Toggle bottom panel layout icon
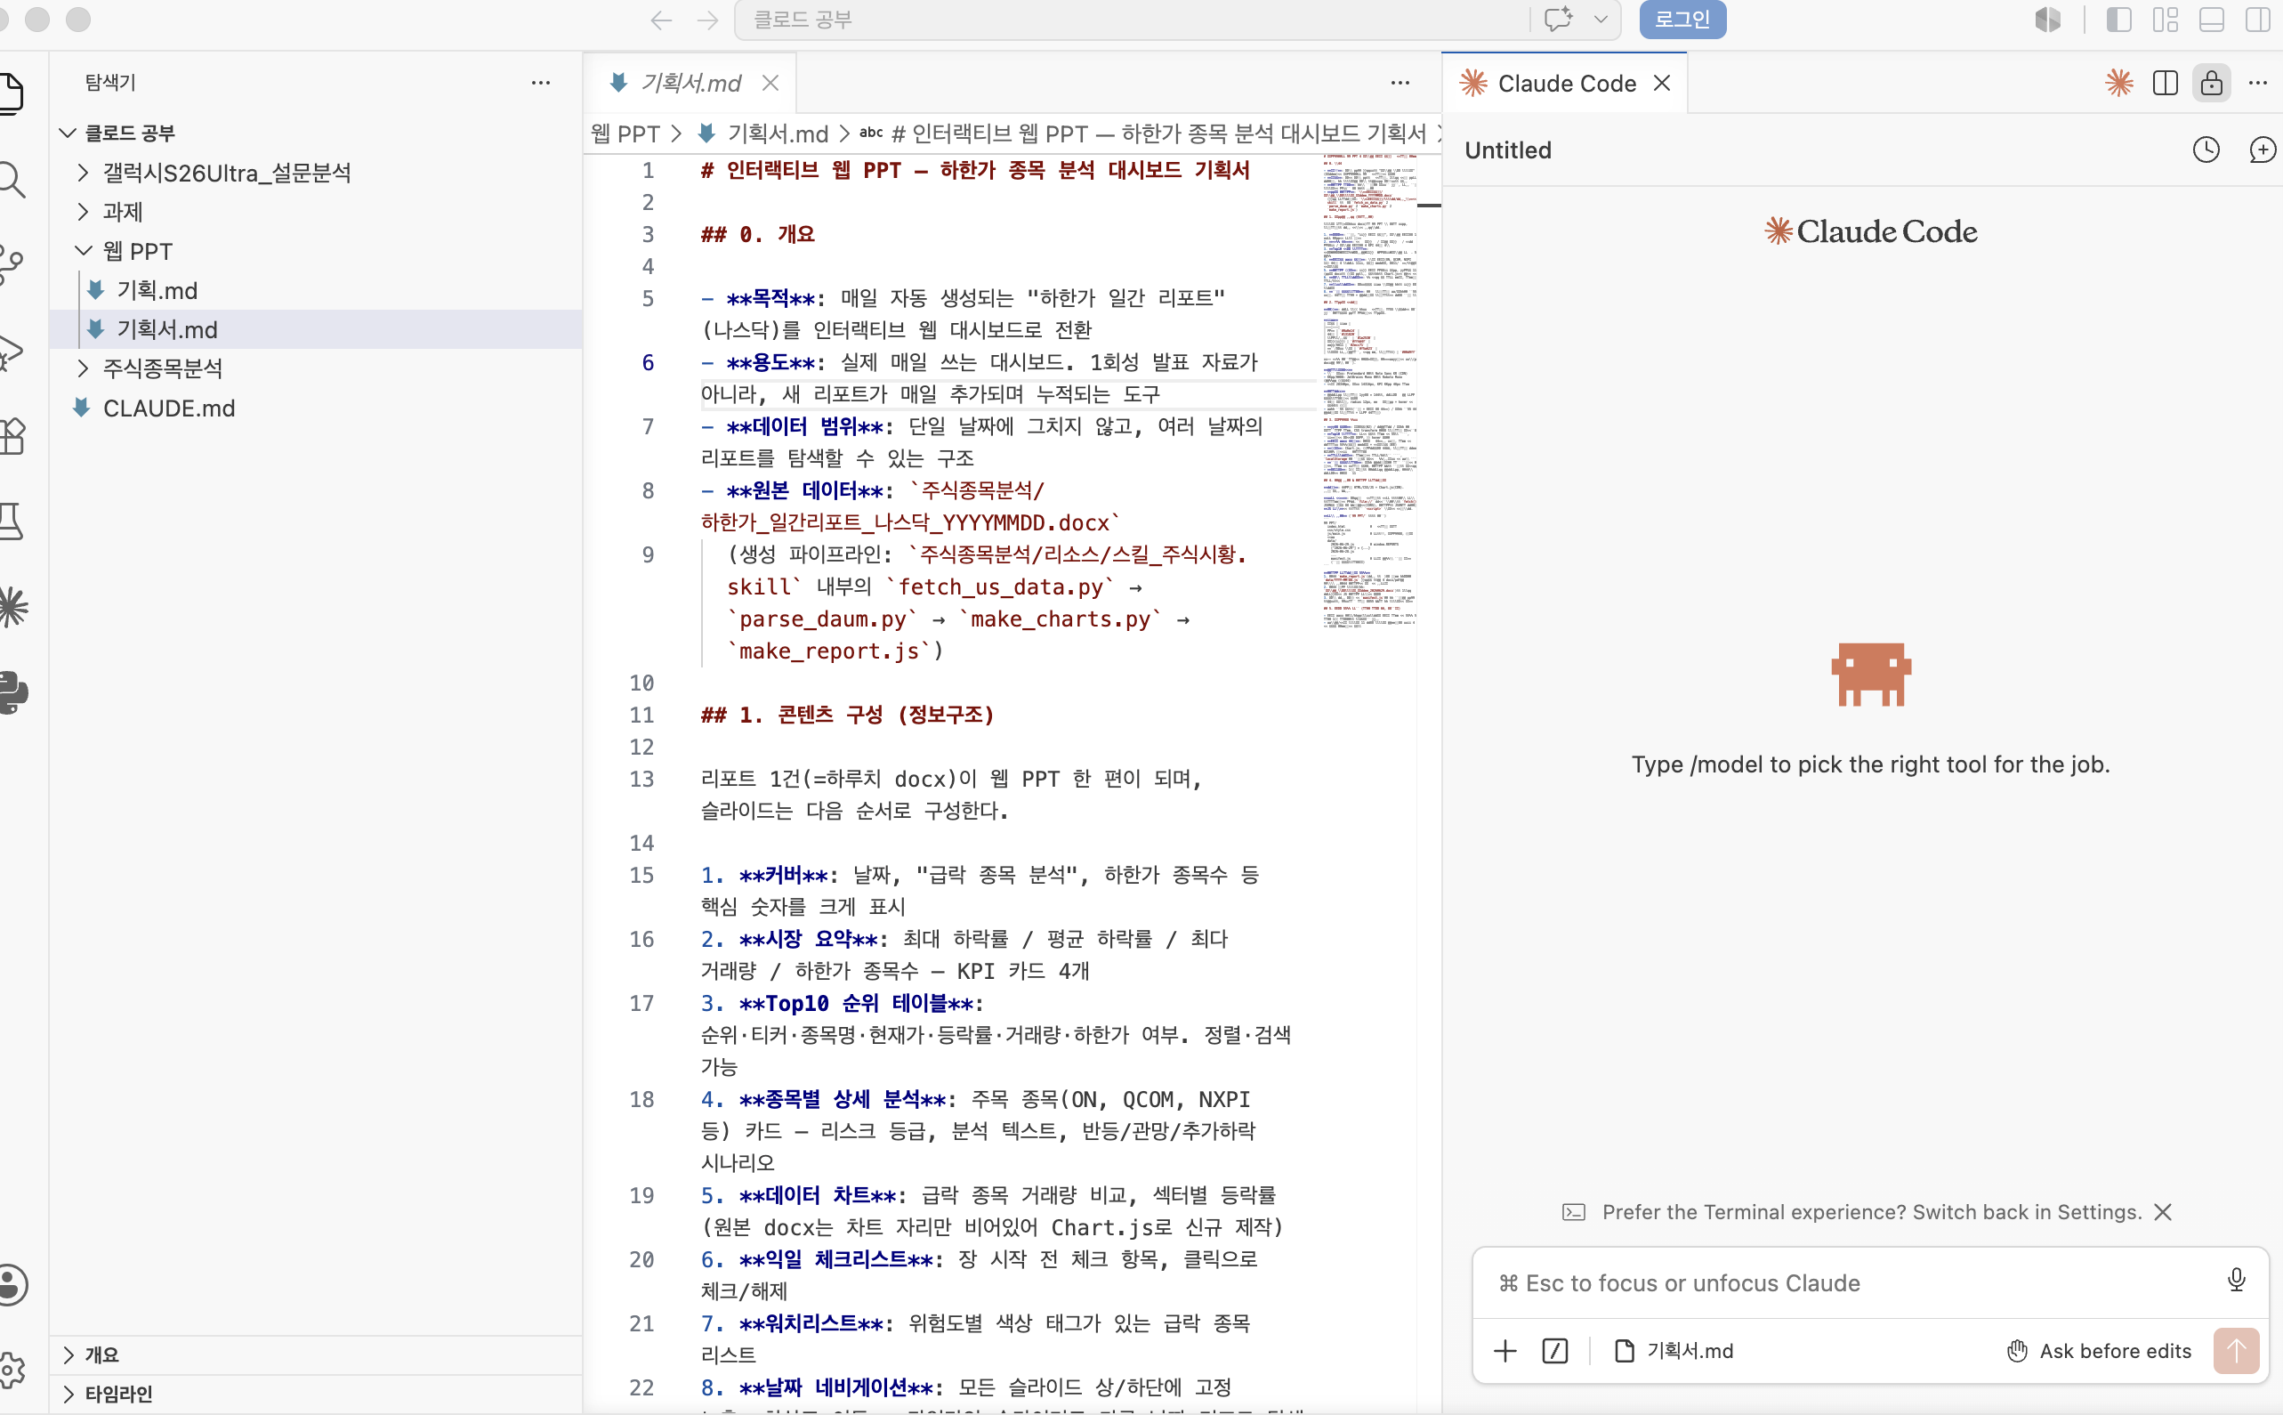 pyautogui.click(x=2212, y=20)
